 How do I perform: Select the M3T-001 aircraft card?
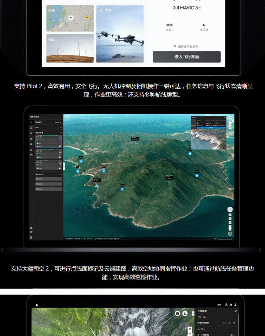pos(48,142)
